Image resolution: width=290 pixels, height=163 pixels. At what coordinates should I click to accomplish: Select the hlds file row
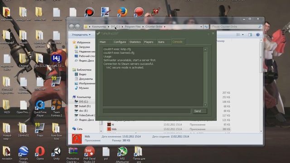[169, 129]
